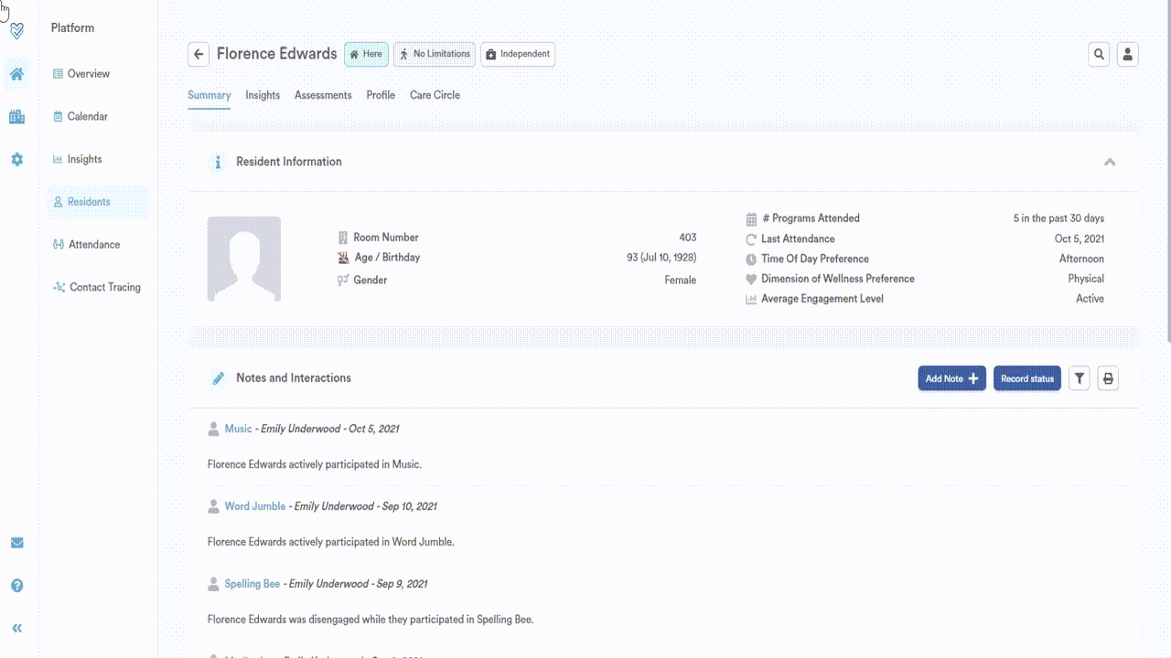Click the Notes and Interactions pencil icon
The width and height of the screenshot is (1171, 658).
(x=218, y=378)
